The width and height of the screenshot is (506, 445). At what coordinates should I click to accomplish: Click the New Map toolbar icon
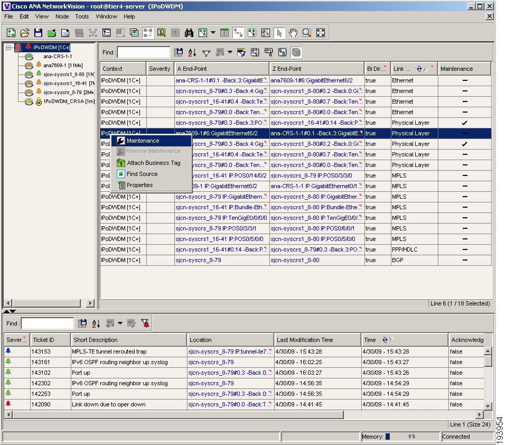(x=11, y=33)
